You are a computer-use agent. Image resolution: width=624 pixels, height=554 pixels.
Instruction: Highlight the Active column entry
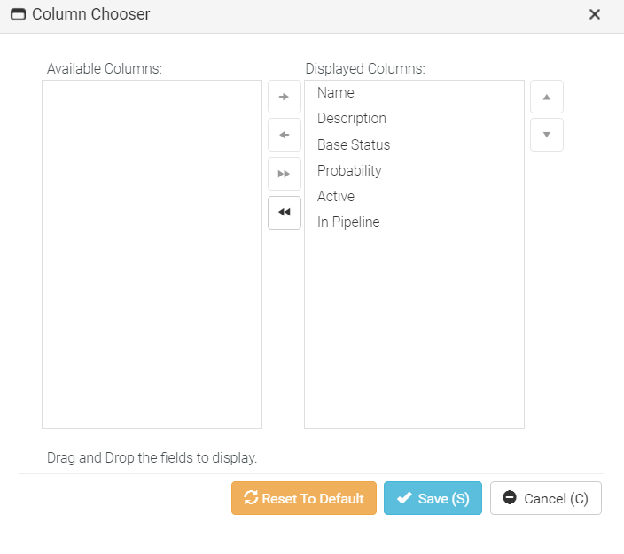click(336, 196)
